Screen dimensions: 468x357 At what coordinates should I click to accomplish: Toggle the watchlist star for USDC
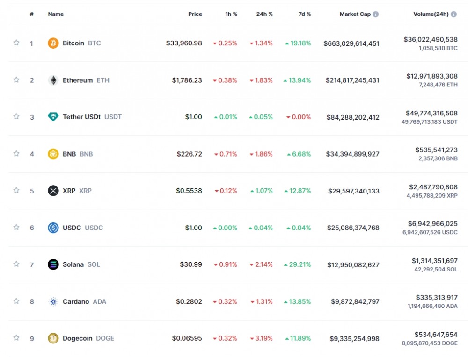[x=16, y=228]
